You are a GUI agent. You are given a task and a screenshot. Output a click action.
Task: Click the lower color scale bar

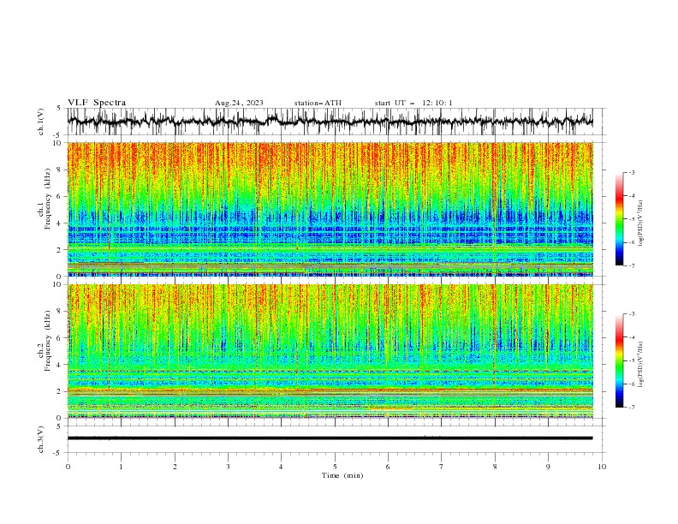pos(619,360)
